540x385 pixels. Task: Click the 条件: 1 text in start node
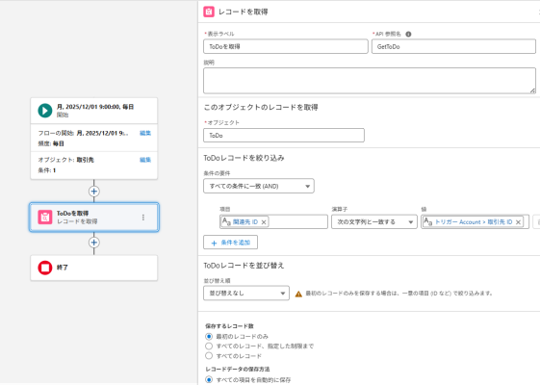(47, 170)
